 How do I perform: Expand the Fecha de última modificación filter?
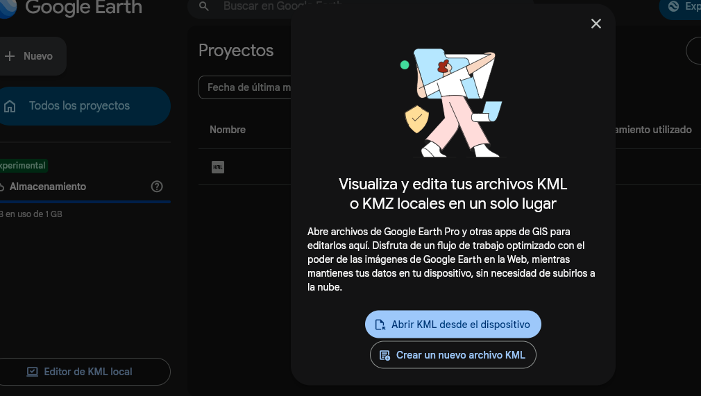point(244,87)
